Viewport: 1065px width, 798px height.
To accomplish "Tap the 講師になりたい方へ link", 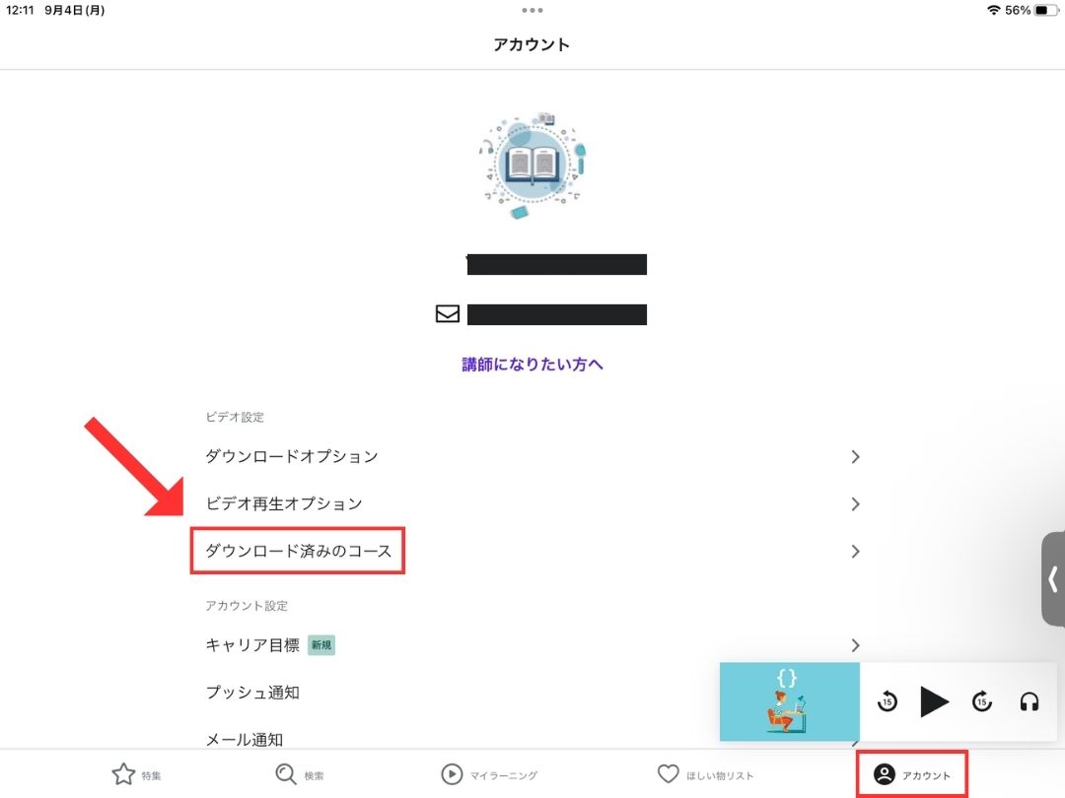I will pos(532,365).
